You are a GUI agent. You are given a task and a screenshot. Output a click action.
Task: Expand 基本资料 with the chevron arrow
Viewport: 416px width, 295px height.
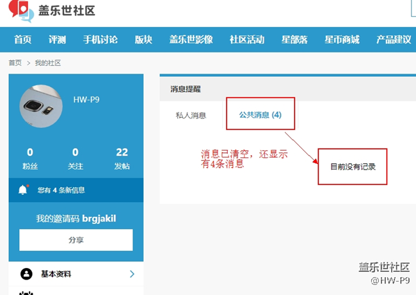pos(132,274)
